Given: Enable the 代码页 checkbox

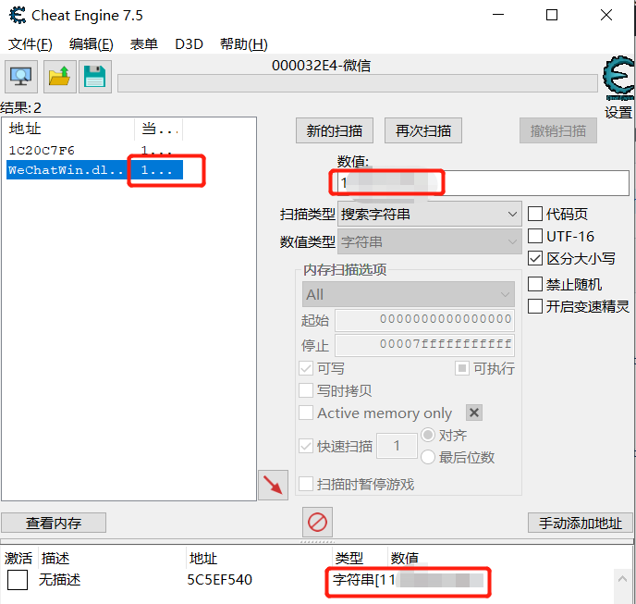Looking at the screenshot, I should point(535,214).
